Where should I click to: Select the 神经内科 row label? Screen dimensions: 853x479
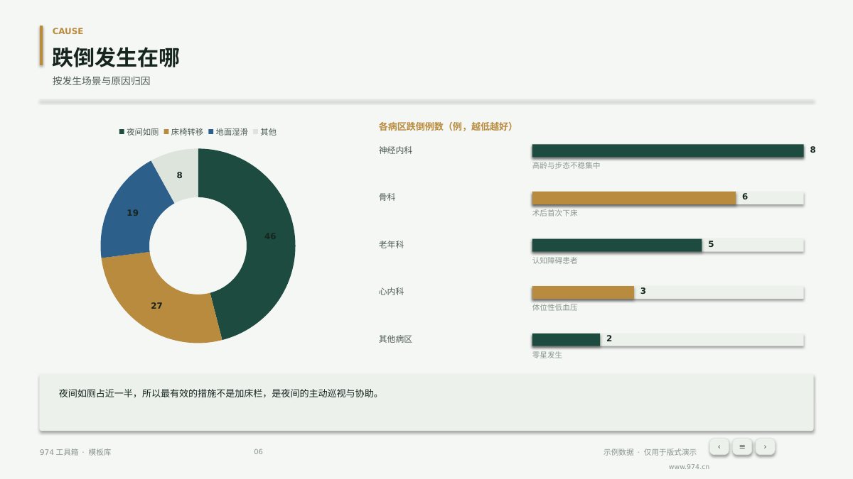395,150
